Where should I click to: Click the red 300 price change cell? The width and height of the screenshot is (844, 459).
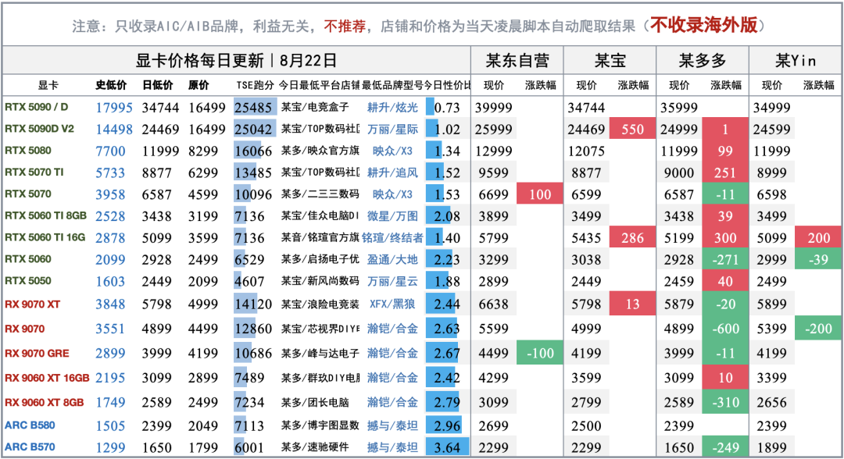pyautogui.click(x=725, y=237)
